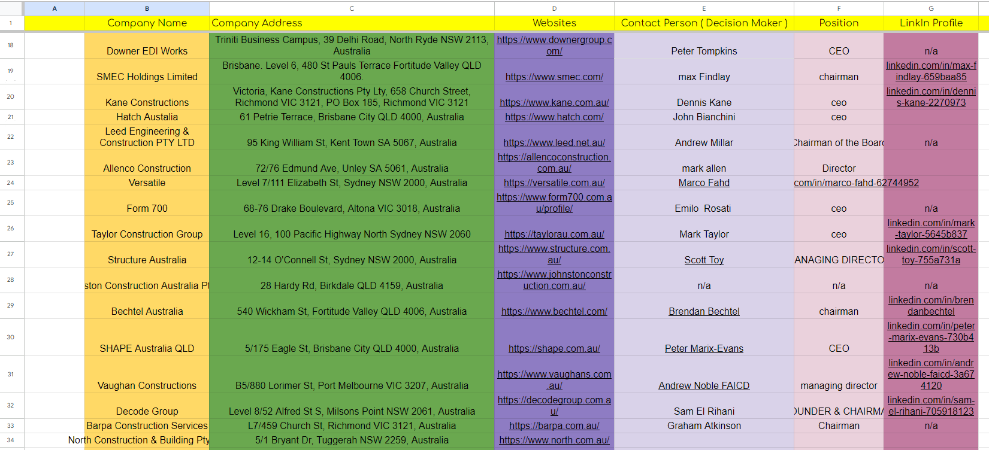Select the 'Barpa Construction Services' cell
Screen dimensions: 989x450
pos(147,425)
